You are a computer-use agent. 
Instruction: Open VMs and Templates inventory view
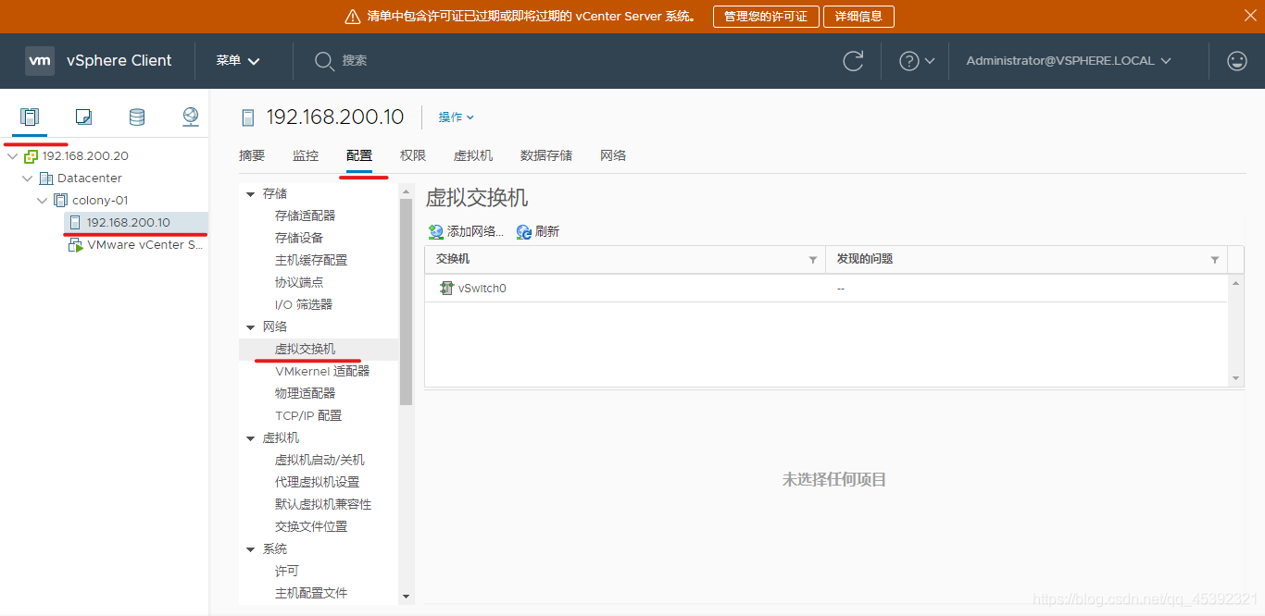pos(83,117)
